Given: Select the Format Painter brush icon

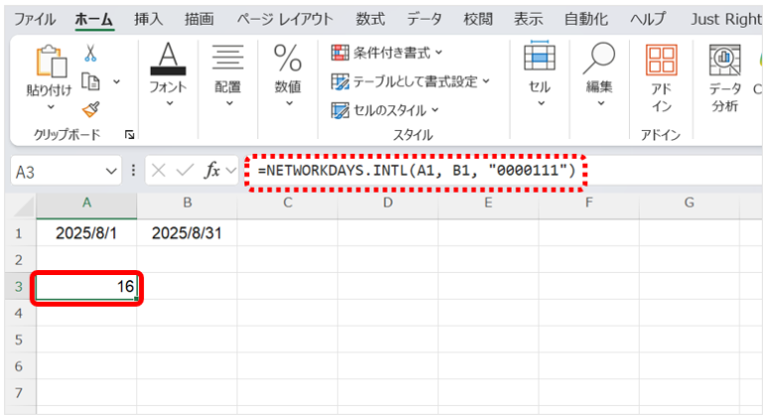Looking at the screenshot, I should 91,110.
